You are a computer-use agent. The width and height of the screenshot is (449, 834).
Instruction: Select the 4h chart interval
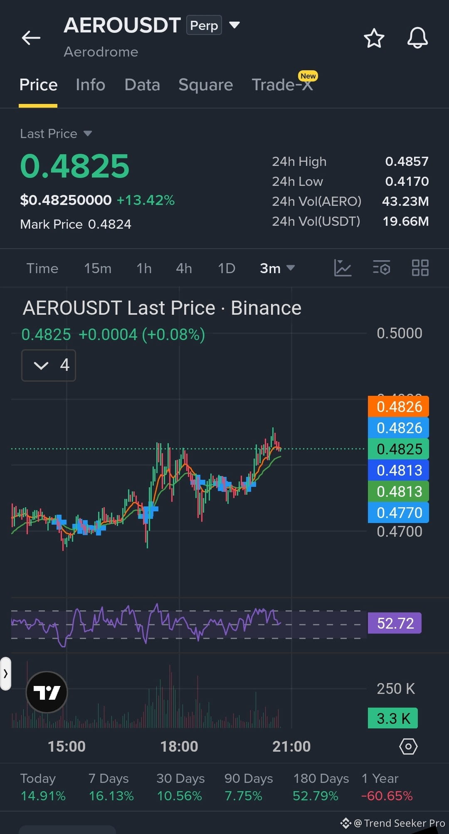pyautogui.click(x=184, y=268)
